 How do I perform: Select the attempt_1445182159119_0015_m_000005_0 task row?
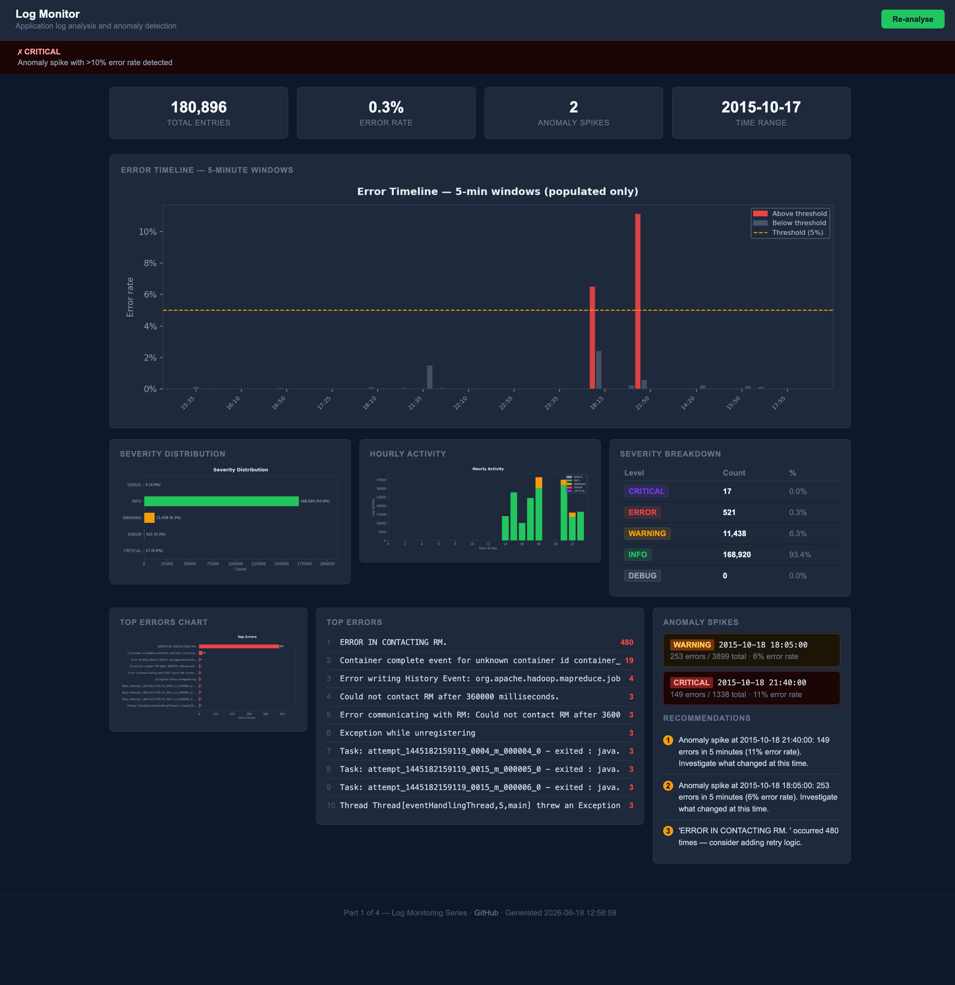(480, 769)
